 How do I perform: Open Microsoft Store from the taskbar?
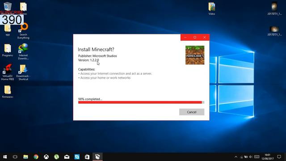(x=87, y=157)
